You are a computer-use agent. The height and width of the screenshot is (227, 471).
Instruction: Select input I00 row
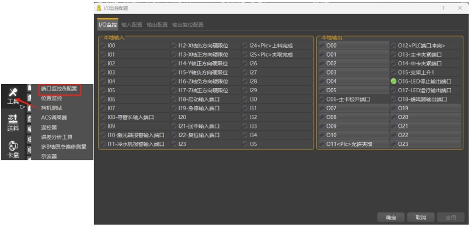point(135,46)
